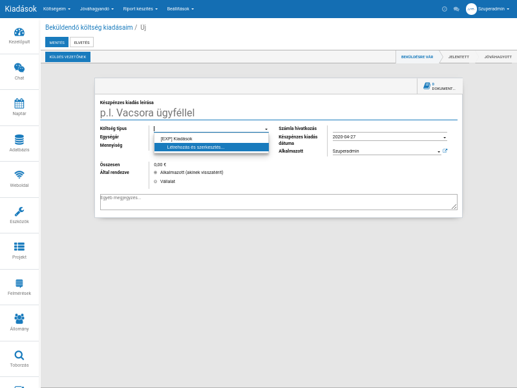The width and height of the screenshot is (517, 388).
Task: Open external link icon next to Alkalmazott
Action: click(x=445, y=151)
